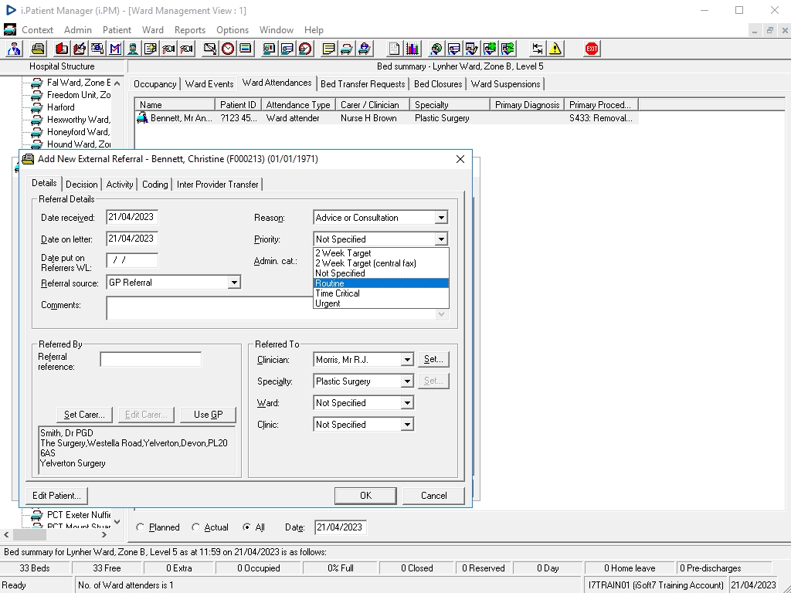
Task: Click the occupied hospital bed toolbar icon
Action: click(x=365, y=49)
